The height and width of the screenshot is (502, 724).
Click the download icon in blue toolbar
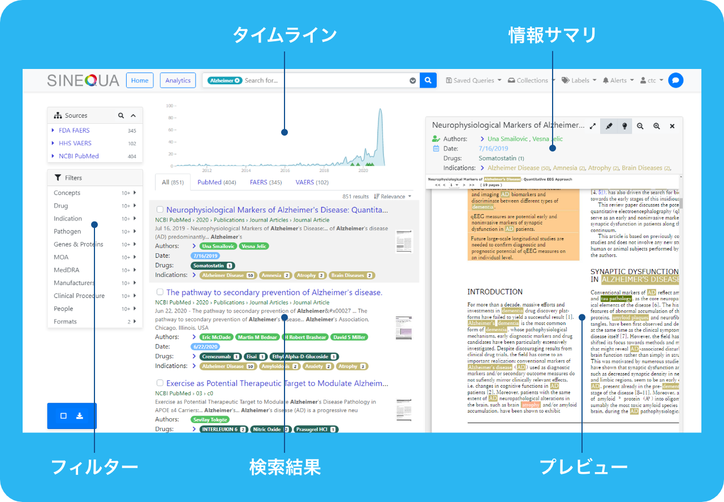[80, 416]
